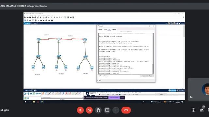The height and width of the screenshot is (117, 209).
Task: Toggle the Top checkbox in Router window
Action: point(98,80)
